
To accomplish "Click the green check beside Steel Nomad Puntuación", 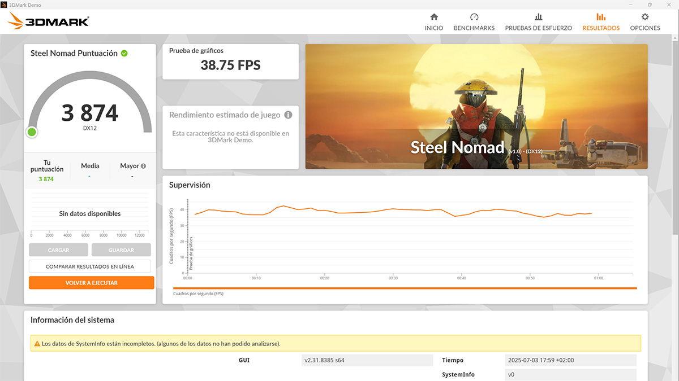I will pos(124,53).
